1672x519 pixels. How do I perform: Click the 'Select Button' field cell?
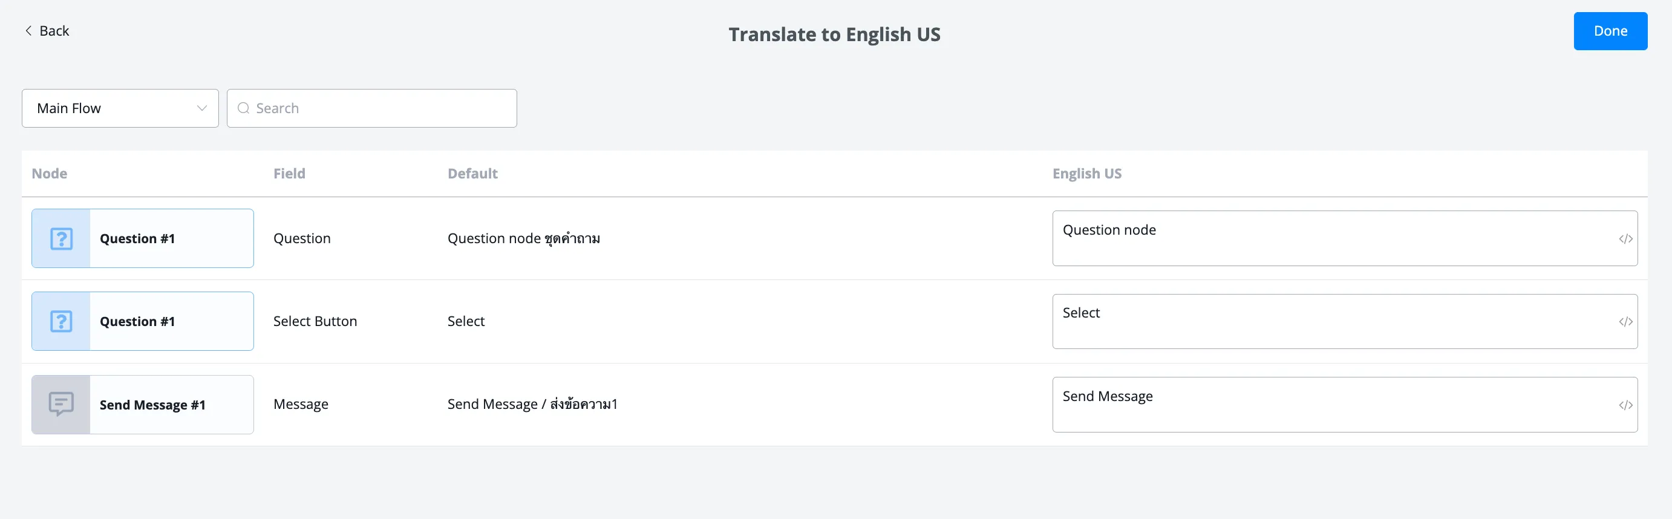click(x=315, y=321)
